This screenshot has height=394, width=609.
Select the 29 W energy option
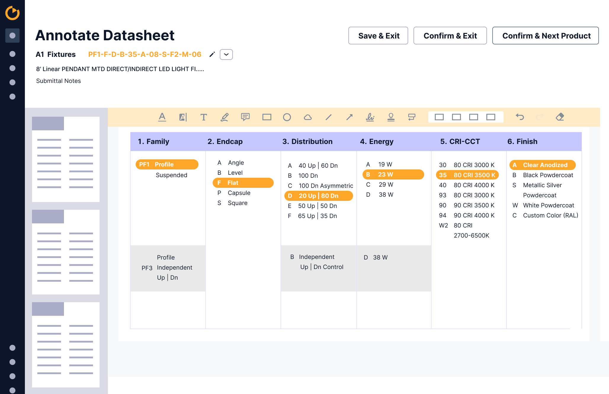tap(386, 185)
